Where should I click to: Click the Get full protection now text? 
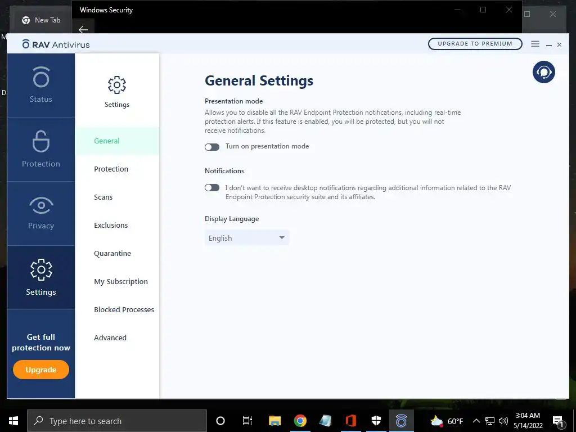(x=40, y=343)
